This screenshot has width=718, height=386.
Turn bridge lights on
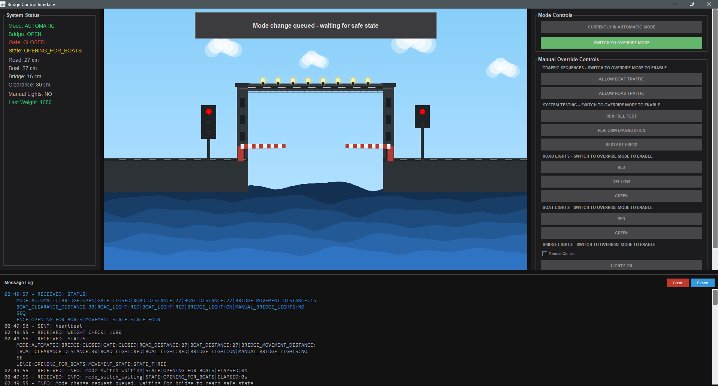pos(621,265)
